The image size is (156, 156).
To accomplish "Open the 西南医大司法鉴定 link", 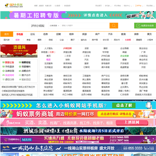I will coord(143,94).
